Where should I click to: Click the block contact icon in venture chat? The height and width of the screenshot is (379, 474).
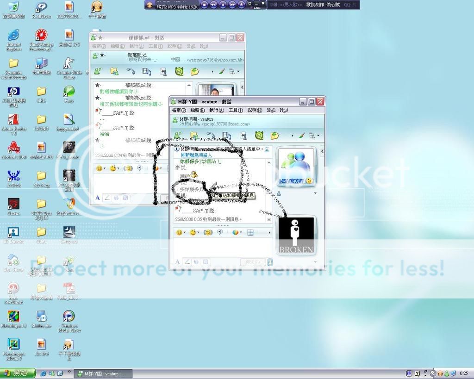click(275, 136)
